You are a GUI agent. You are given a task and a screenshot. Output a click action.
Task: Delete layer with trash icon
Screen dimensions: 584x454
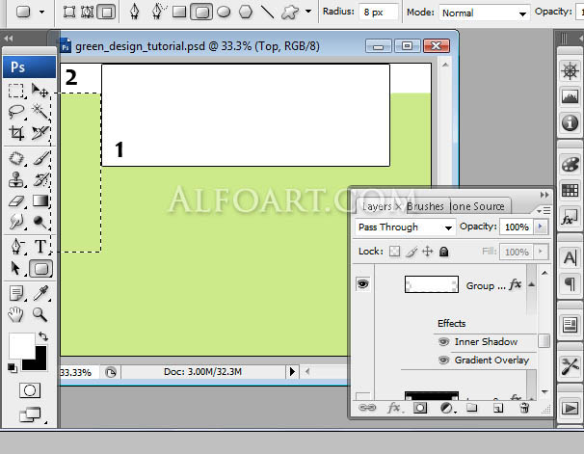point(524,408)
